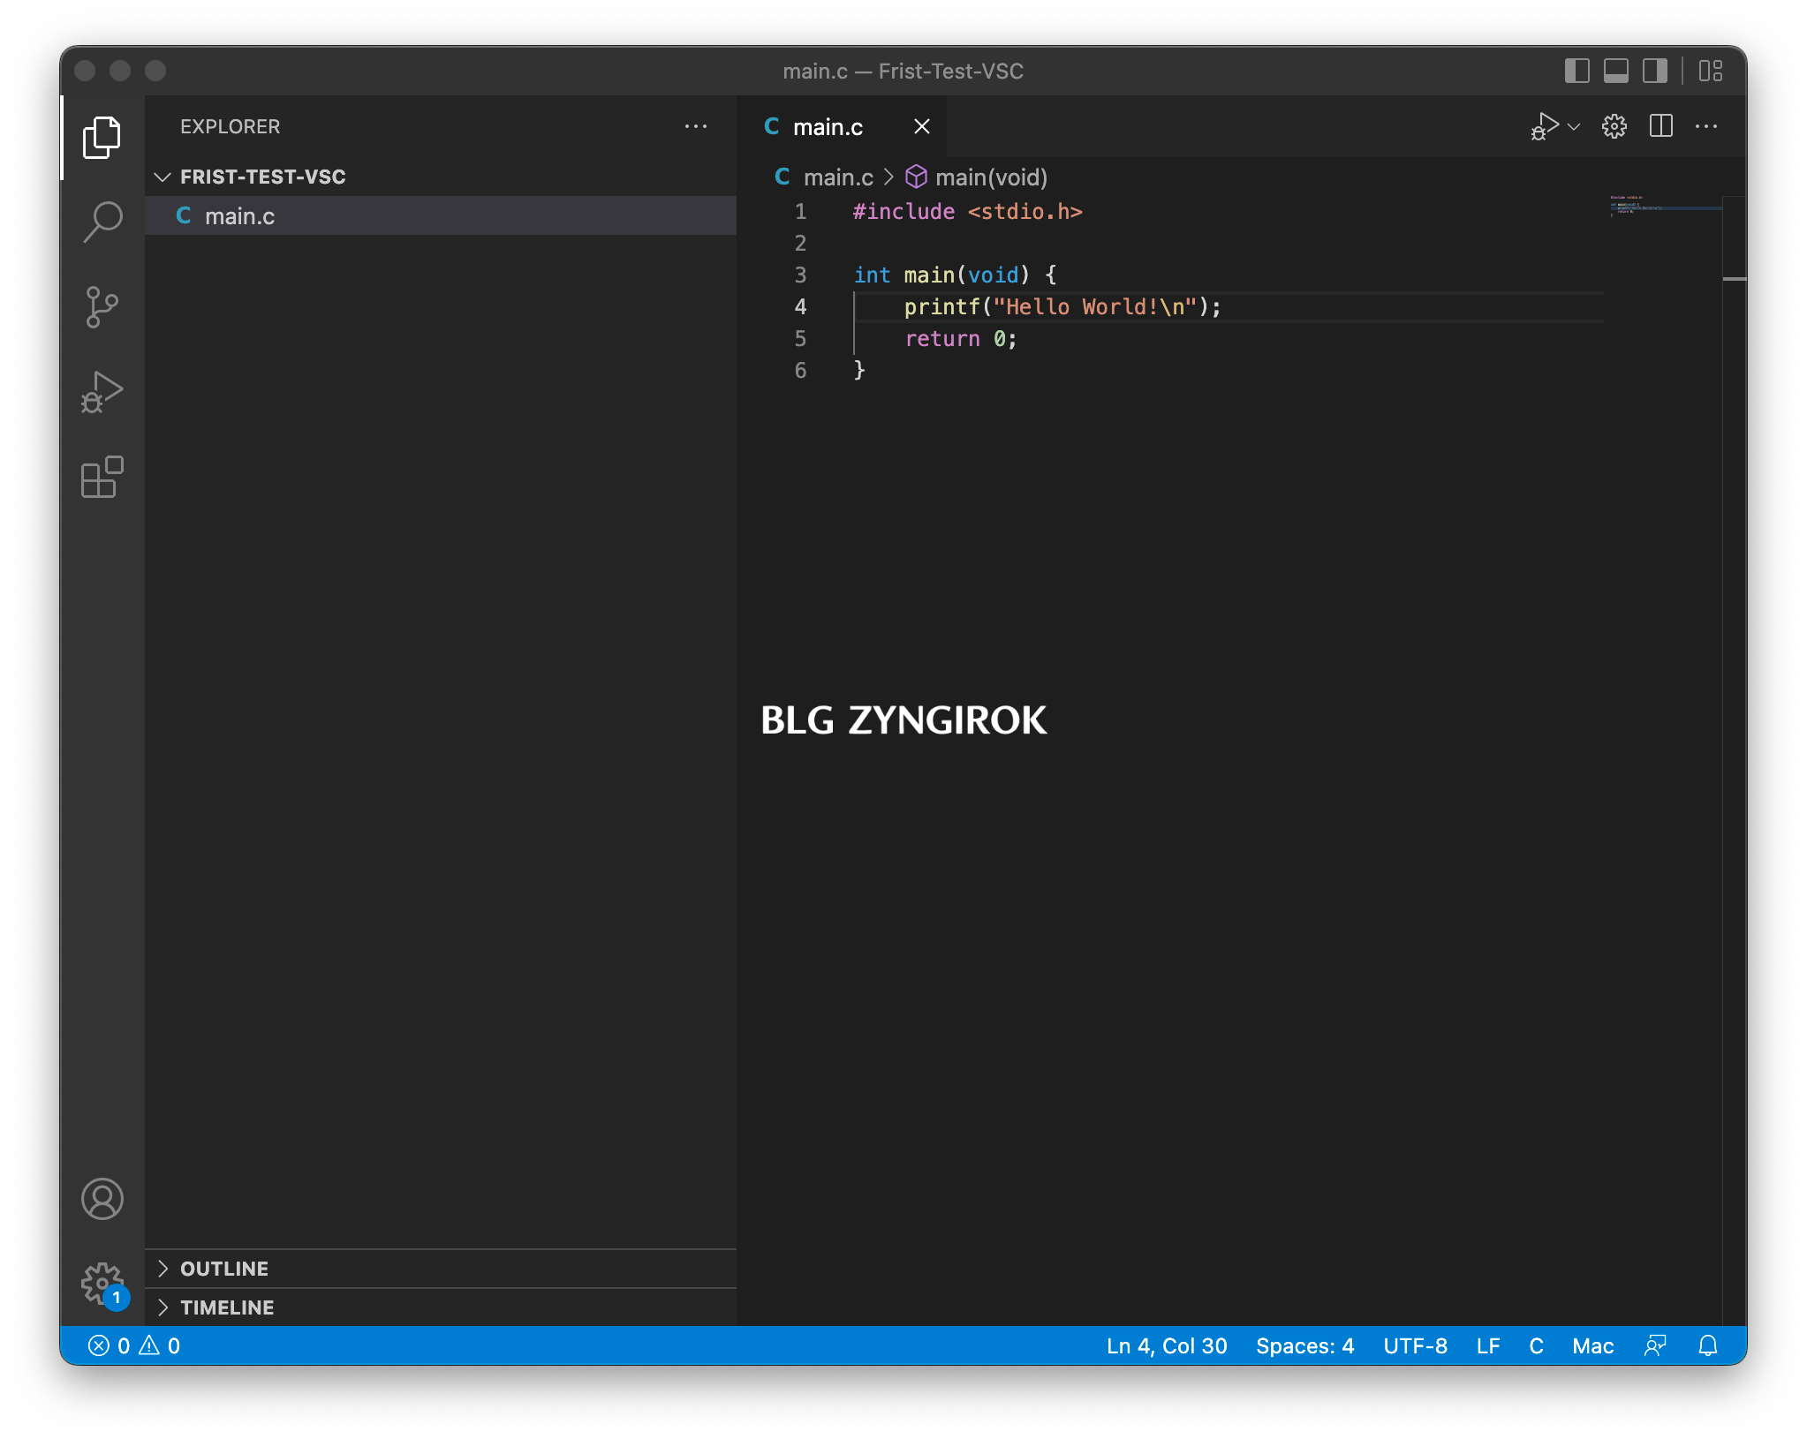Image resolution: width=1807 pixels, height=1439 pixels.
Task: Open Manage gear in activity bar
Action: [102, 1283]
